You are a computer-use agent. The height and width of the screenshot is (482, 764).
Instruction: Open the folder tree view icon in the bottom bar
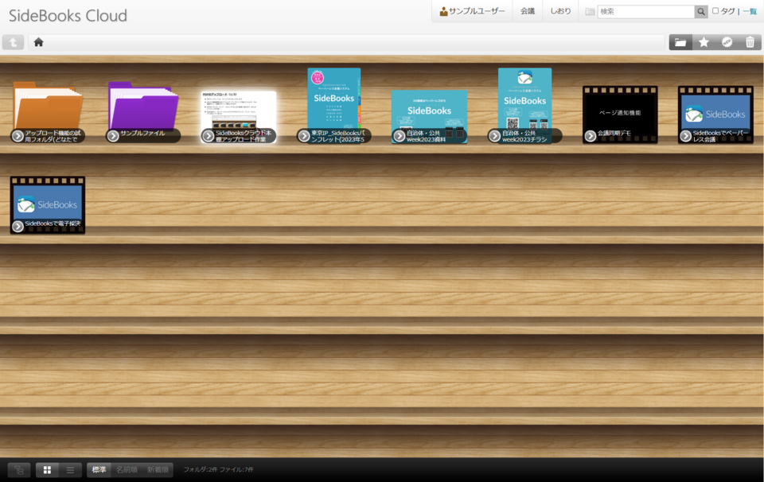pyautogui.click(x=19, y=470)
